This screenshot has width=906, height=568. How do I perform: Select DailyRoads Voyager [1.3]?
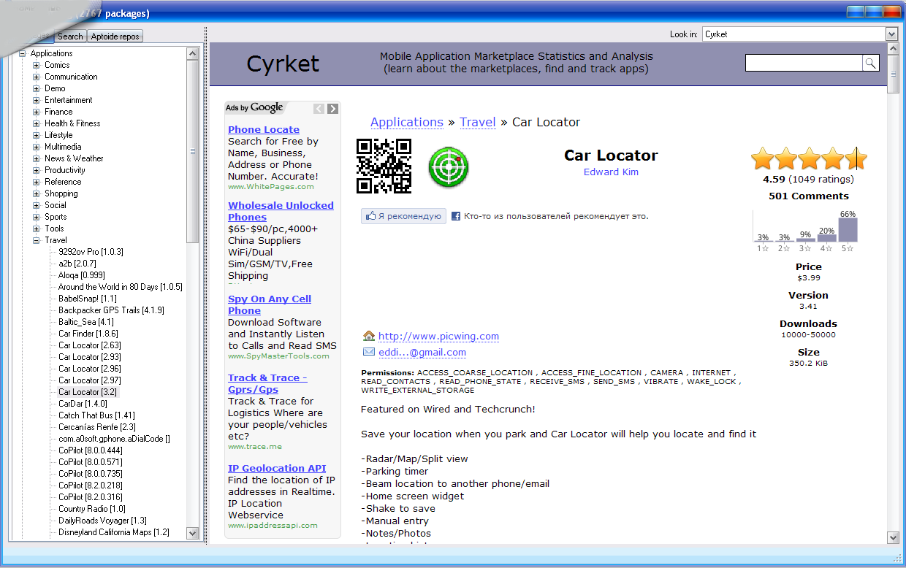point(102,521)
